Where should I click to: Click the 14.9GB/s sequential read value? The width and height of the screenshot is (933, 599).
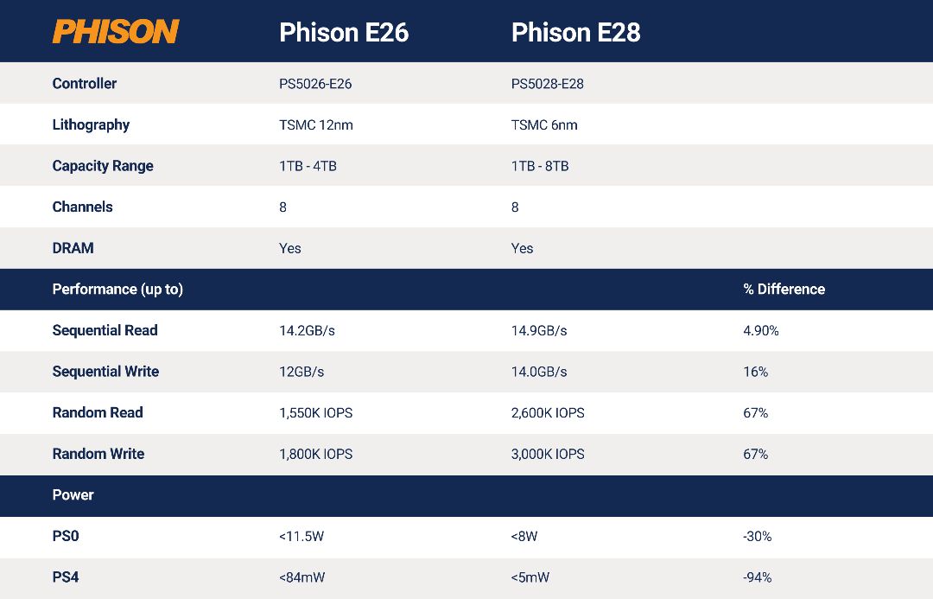pyautogui.click(x=539, y=331)
